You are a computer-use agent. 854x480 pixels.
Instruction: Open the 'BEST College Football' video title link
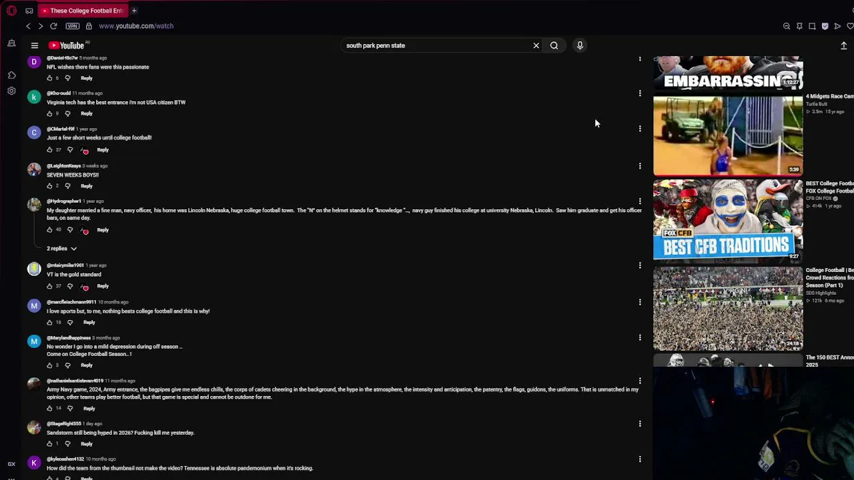pos(829,187)
